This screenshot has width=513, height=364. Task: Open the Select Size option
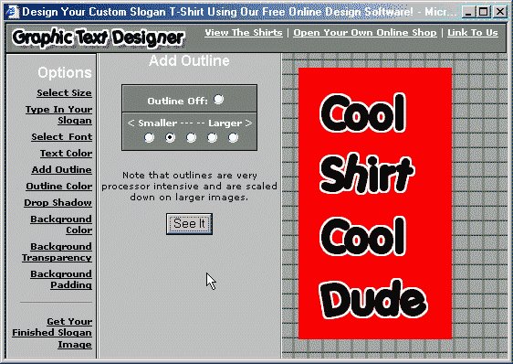(64, 92)
